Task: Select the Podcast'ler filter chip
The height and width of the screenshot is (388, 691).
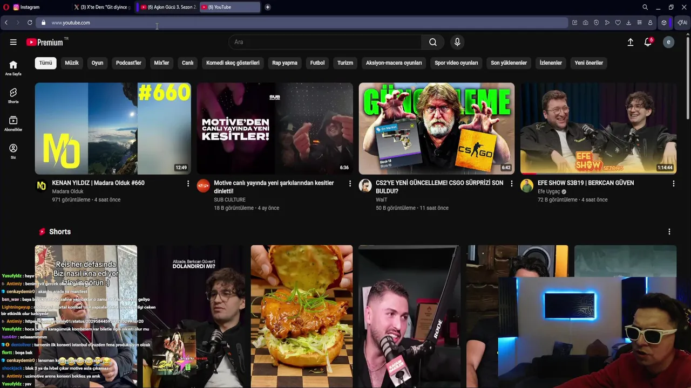Action: [128, 63]
